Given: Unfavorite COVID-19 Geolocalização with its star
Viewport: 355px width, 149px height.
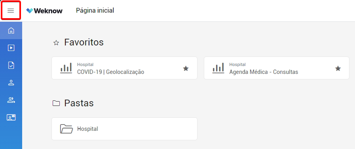Looking at the screenshot, I should coord(186,68).
